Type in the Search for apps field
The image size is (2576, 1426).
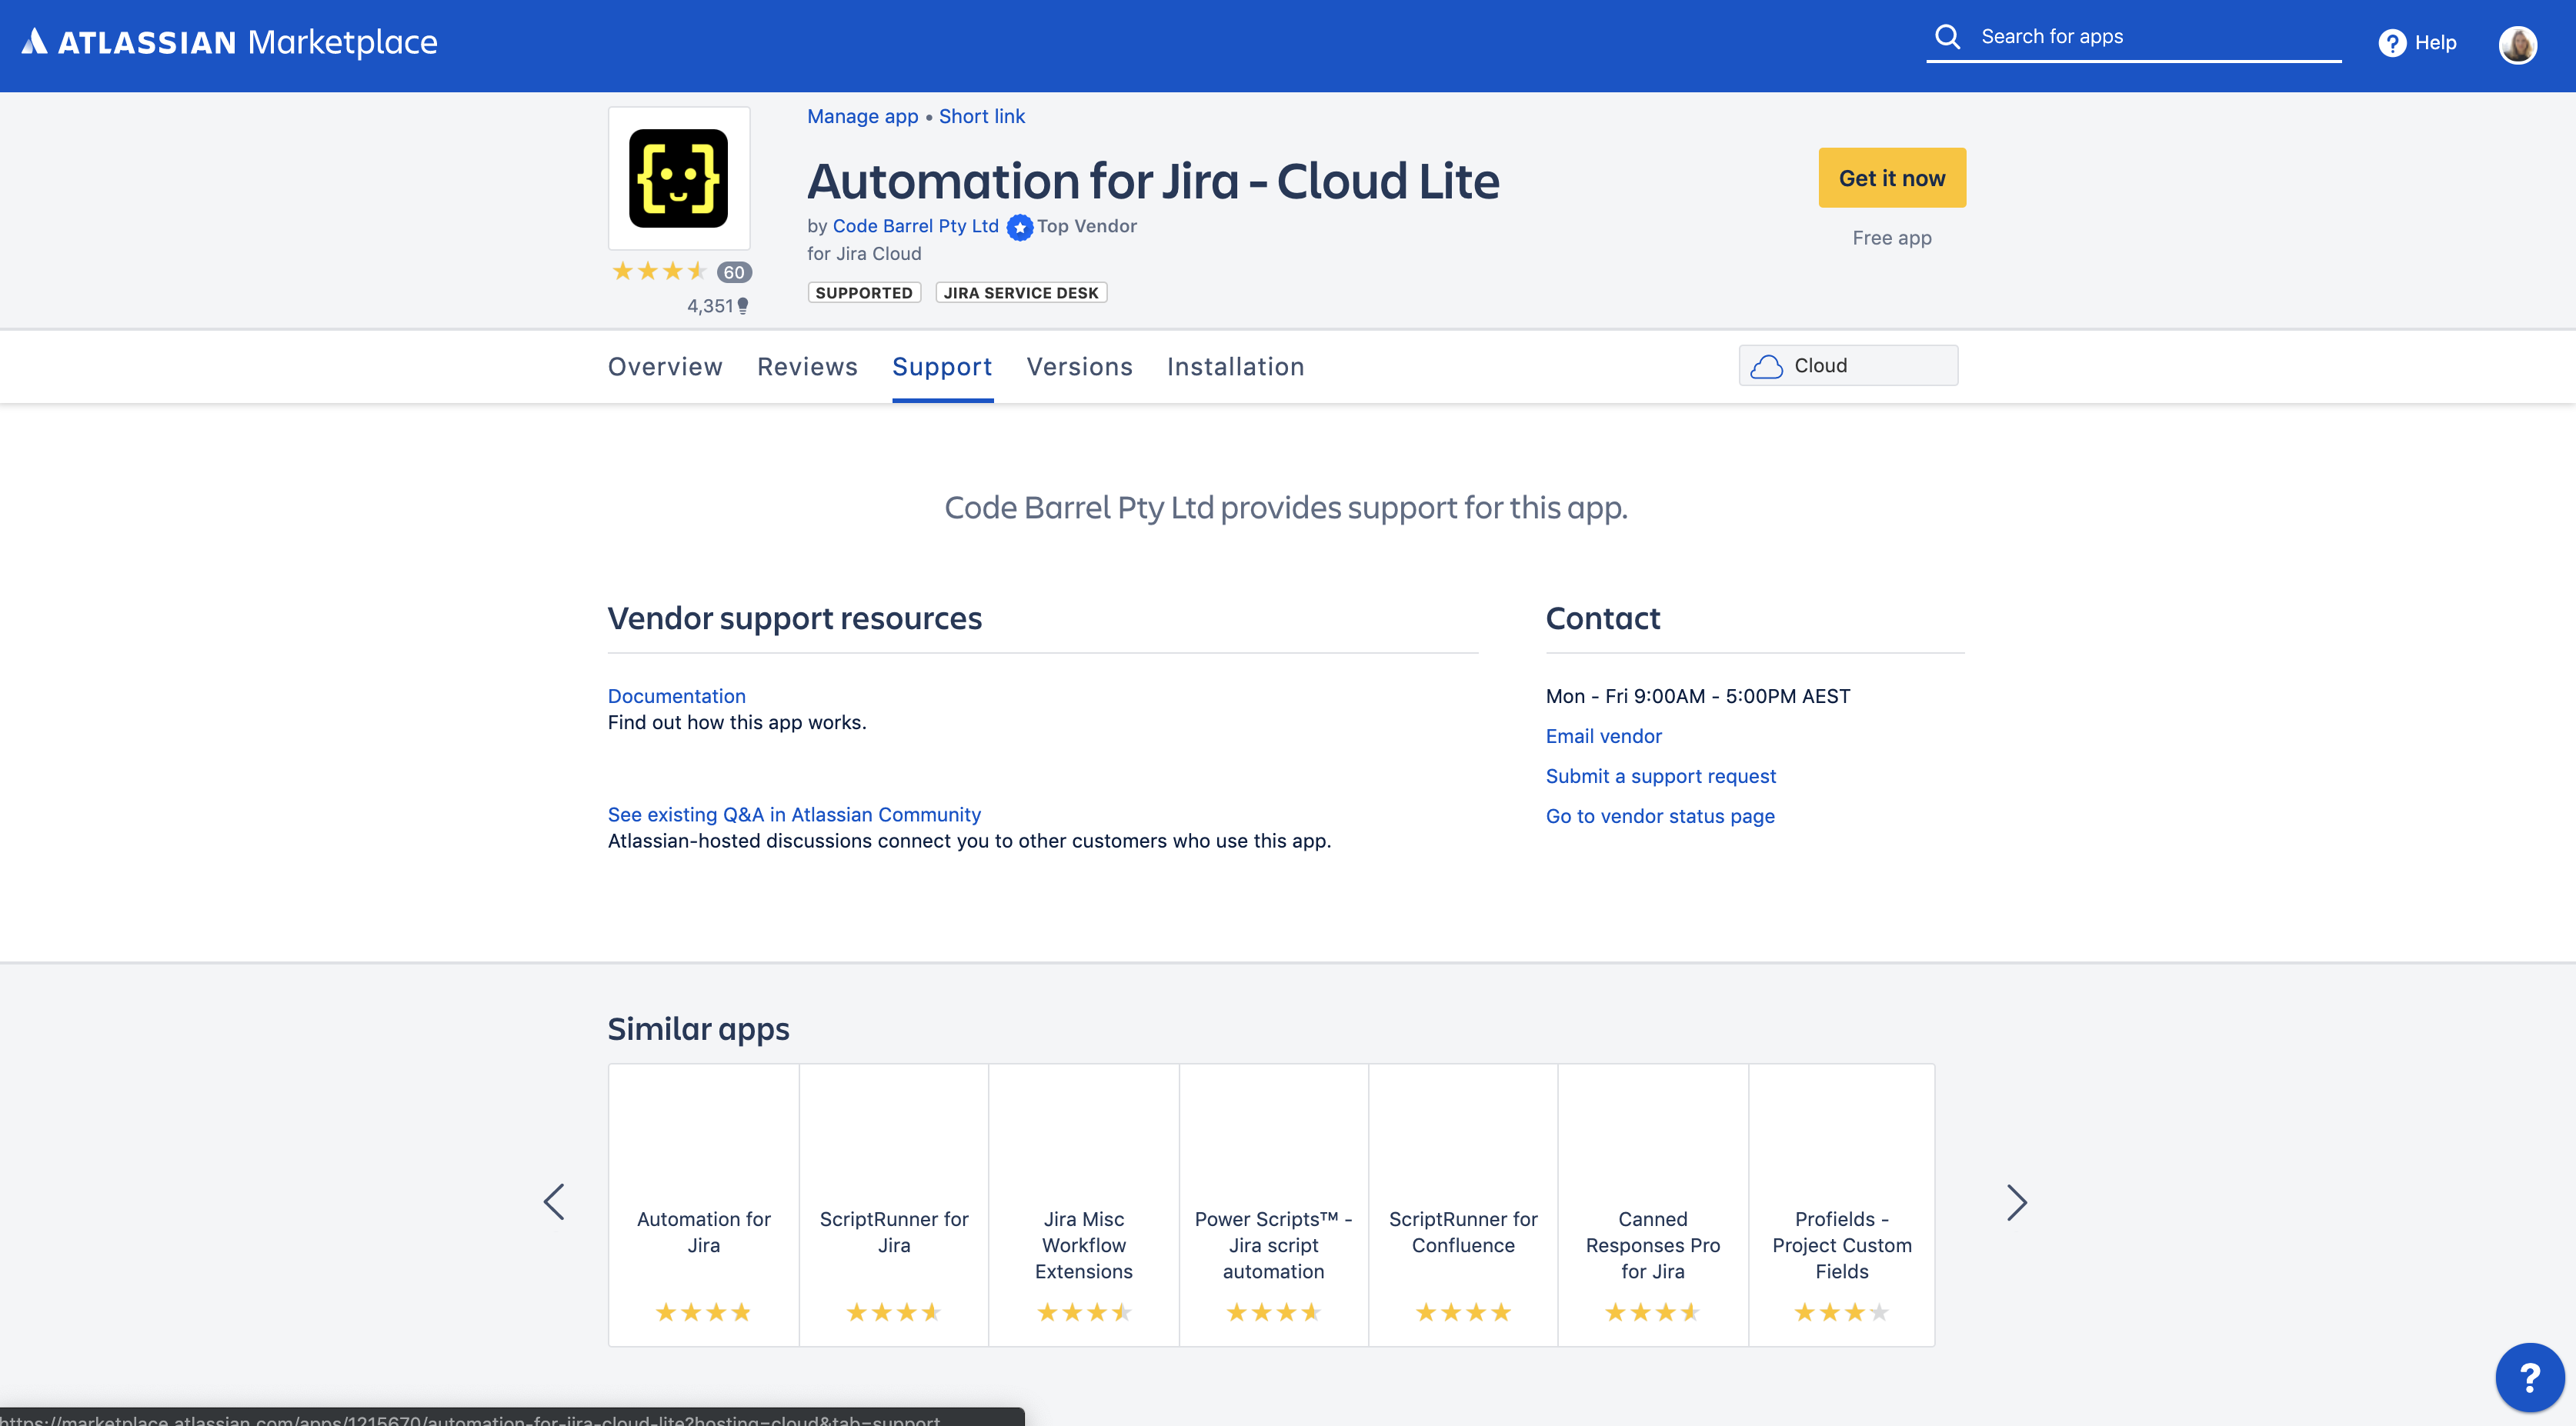(2150, 37)
